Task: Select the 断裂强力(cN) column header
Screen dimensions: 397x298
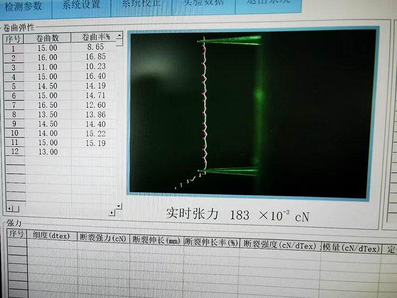Action: (104, 238)
